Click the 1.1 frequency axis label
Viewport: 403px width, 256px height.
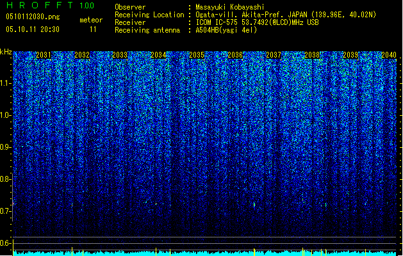(5, 83)
